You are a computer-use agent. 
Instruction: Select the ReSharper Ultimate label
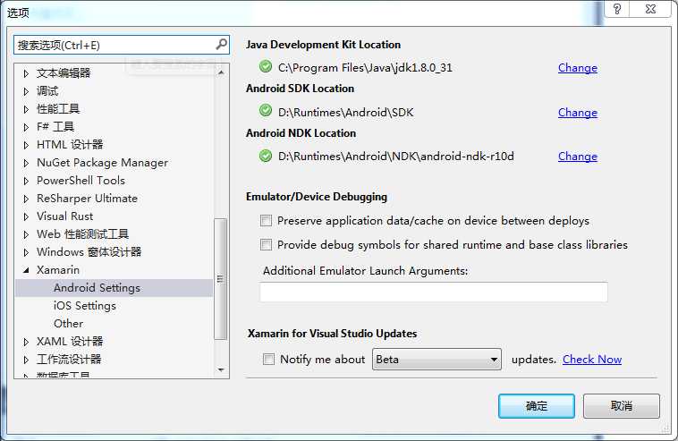87,199
